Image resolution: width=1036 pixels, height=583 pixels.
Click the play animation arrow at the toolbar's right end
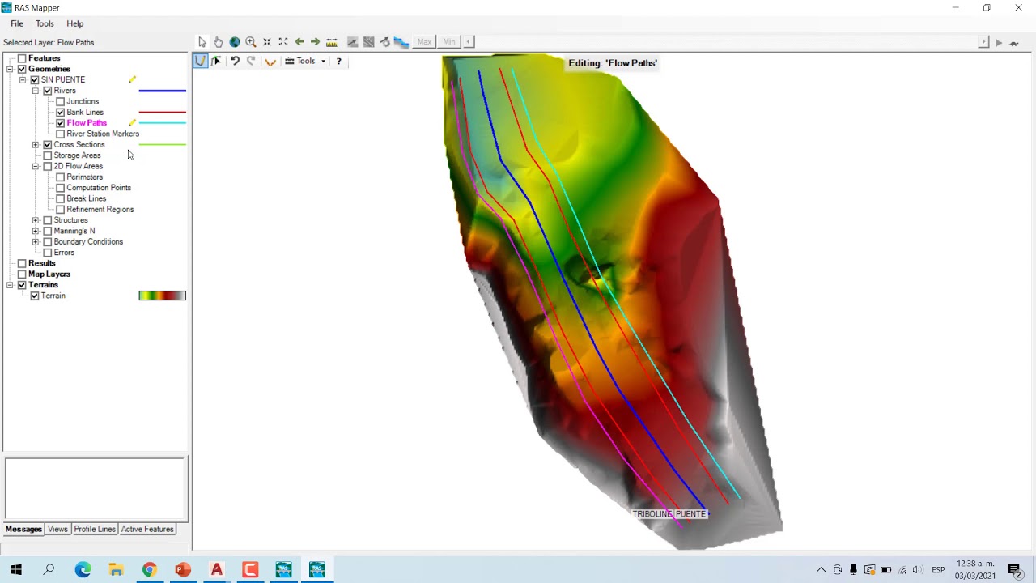coord(999,42)
